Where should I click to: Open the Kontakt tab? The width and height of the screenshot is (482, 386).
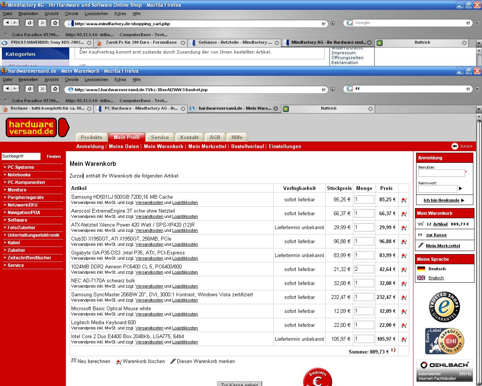coord(189,137)
